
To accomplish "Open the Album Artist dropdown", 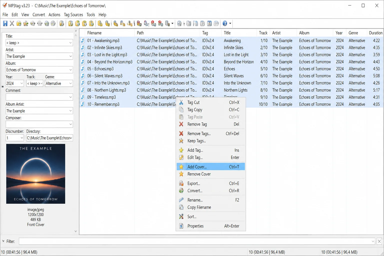I will pos(70,111).
